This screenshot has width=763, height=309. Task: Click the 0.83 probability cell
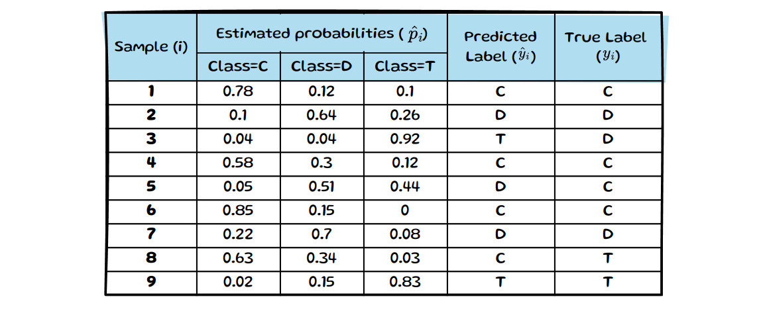[405, 282]
